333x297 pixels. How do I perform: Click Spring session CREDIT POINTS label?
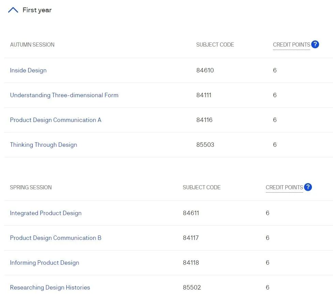pyautogui.click(x=284, y=187)
